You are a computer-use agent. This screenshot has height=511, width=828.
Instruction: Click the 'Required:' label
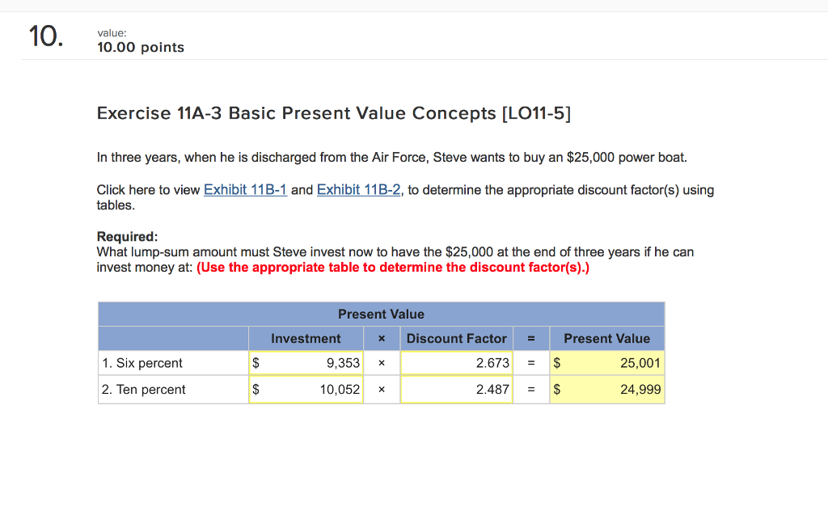pyautogui.click(x=127, y=236)
